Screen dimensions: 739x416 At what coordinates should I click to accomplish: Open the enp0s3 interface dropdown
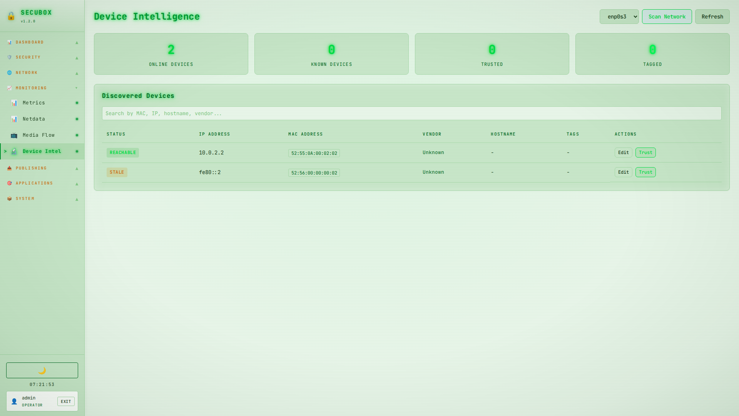click(619, 17)
